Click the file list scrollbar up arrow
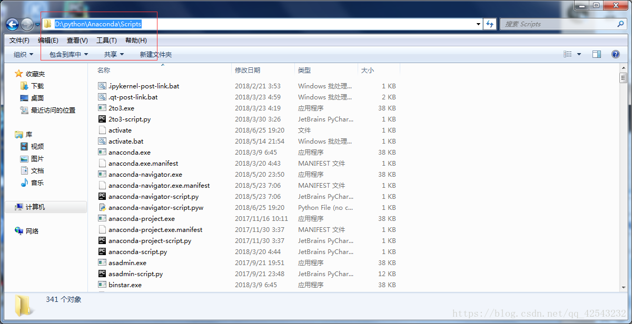 pos(623,69)
